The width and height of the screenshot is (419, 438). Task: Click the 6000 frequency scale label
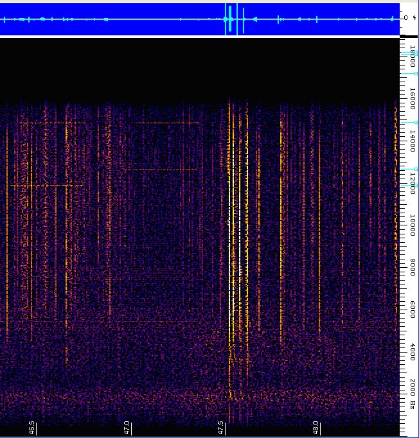[x=413, y=310]
